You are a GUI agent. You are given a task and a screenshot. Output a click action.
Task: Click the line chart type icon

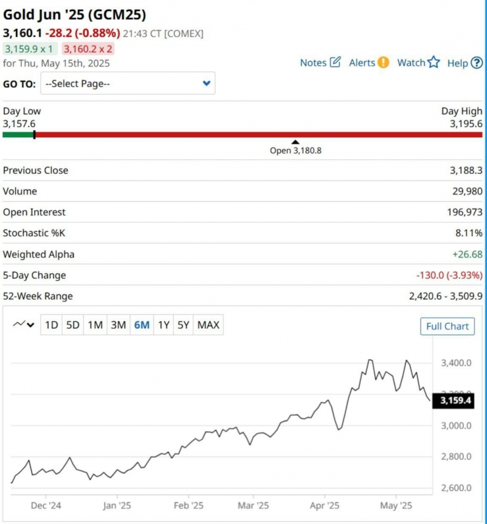(19, 324)
